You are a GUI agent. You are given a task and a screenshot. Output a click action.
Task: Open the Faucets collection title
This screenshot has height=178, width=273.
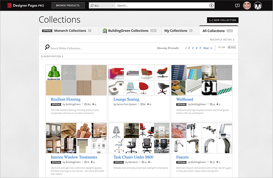(x=182, y=157)
